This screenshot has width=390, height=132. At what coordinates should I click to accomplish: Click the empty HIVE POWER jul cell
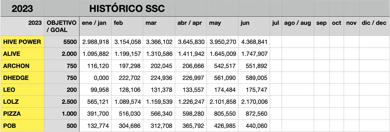point(275,42)
